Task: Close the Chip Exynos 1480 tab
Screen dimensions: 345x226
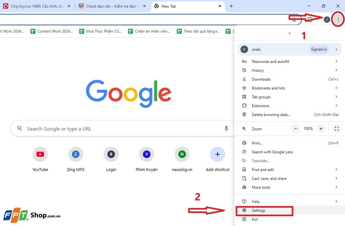Action: click(x=69, y=6)
